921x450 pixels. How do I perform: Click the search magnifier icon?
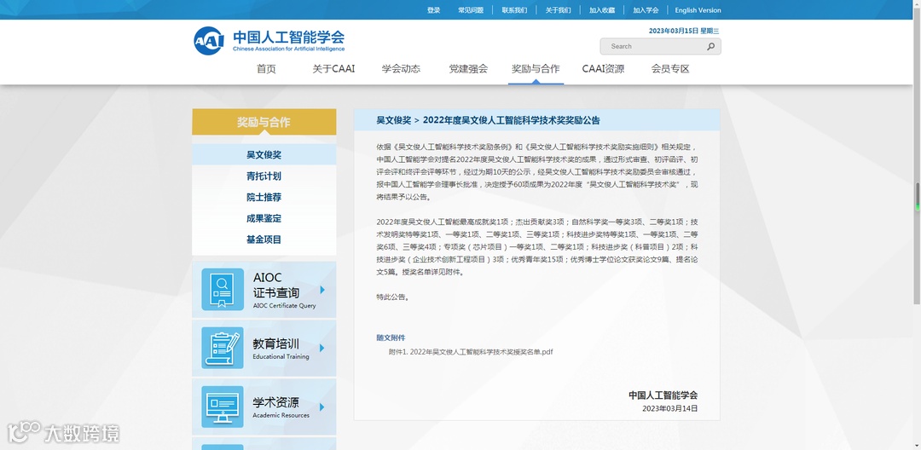point(710,46)
